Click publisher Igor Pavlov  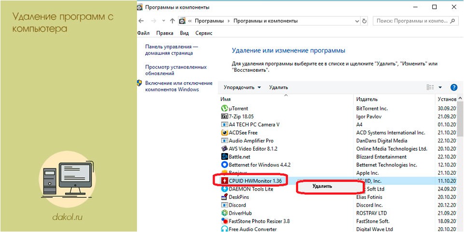tap(368, 116)
